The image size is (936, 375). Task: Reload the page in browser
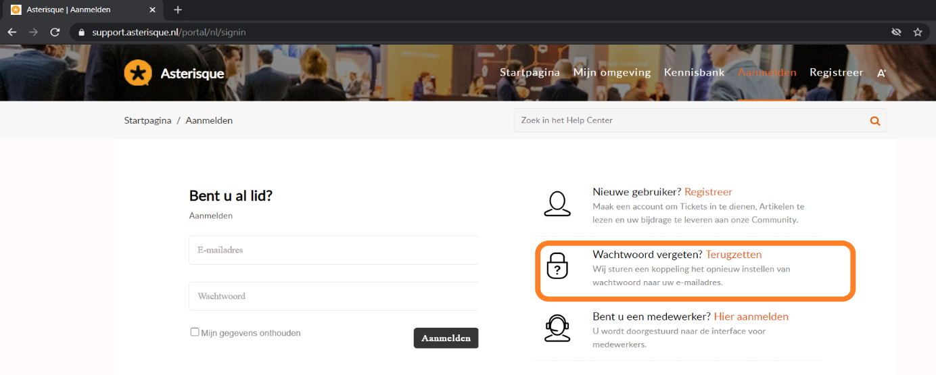[55, 32]
